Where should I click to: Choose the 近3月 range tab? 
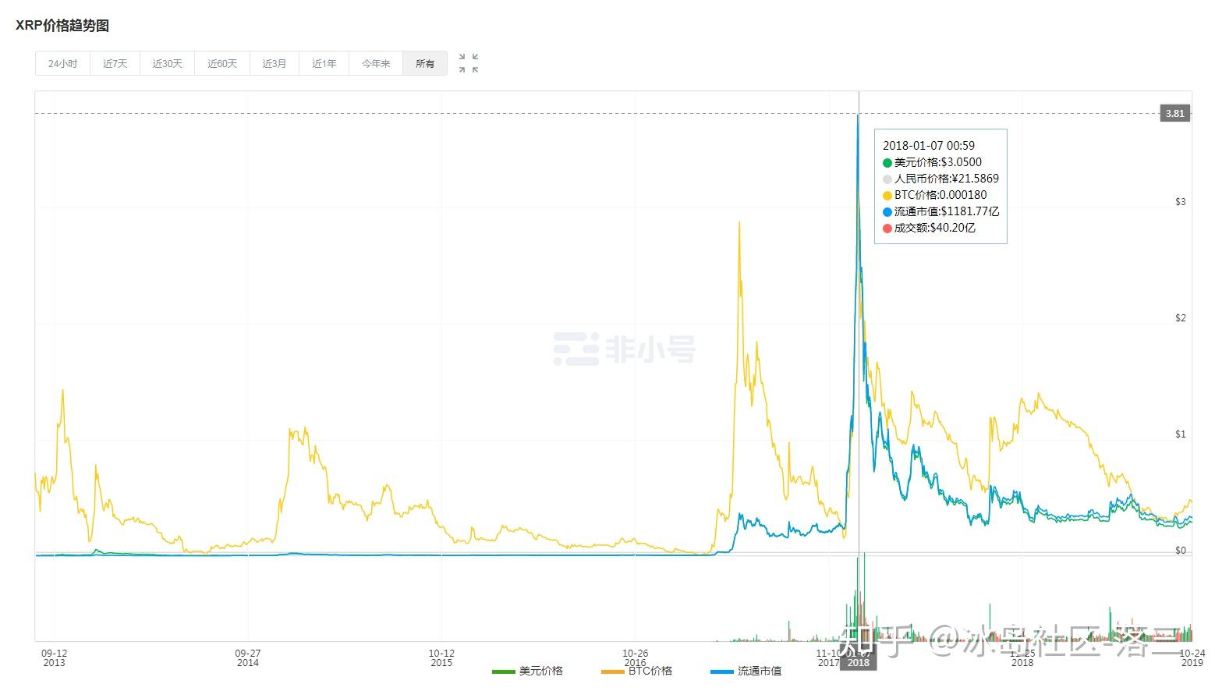(275, 63)
